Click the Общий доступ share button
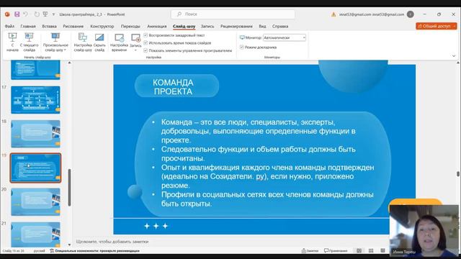 434,26
